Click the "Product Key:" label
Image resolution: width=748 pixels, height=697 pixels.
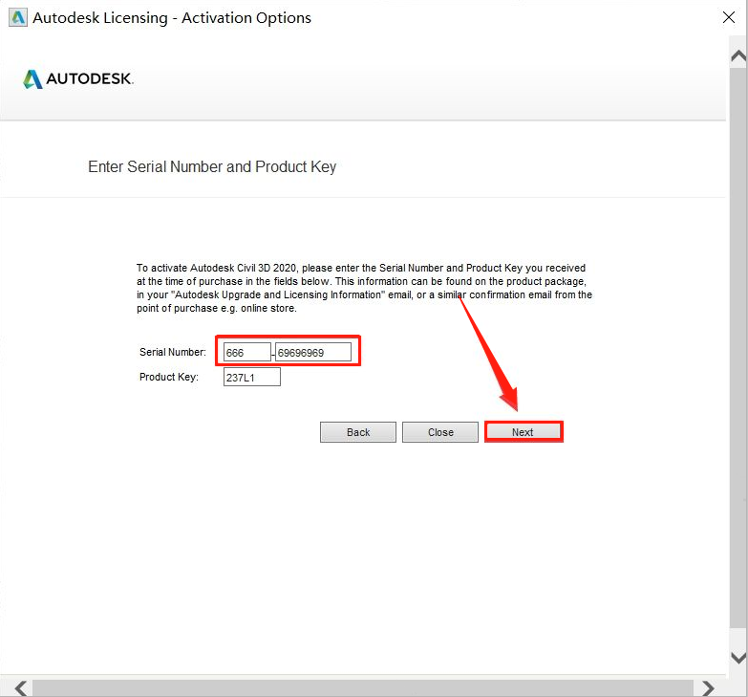[168, 378]
